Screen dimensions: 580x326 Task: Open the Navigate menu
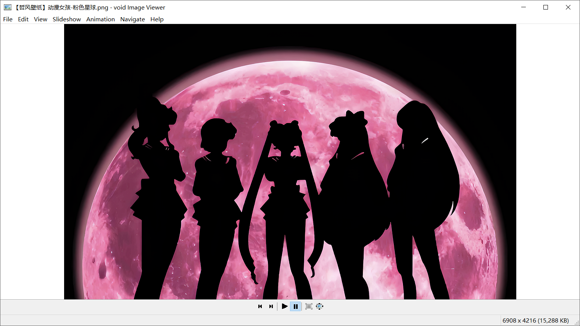click(132, 19)
